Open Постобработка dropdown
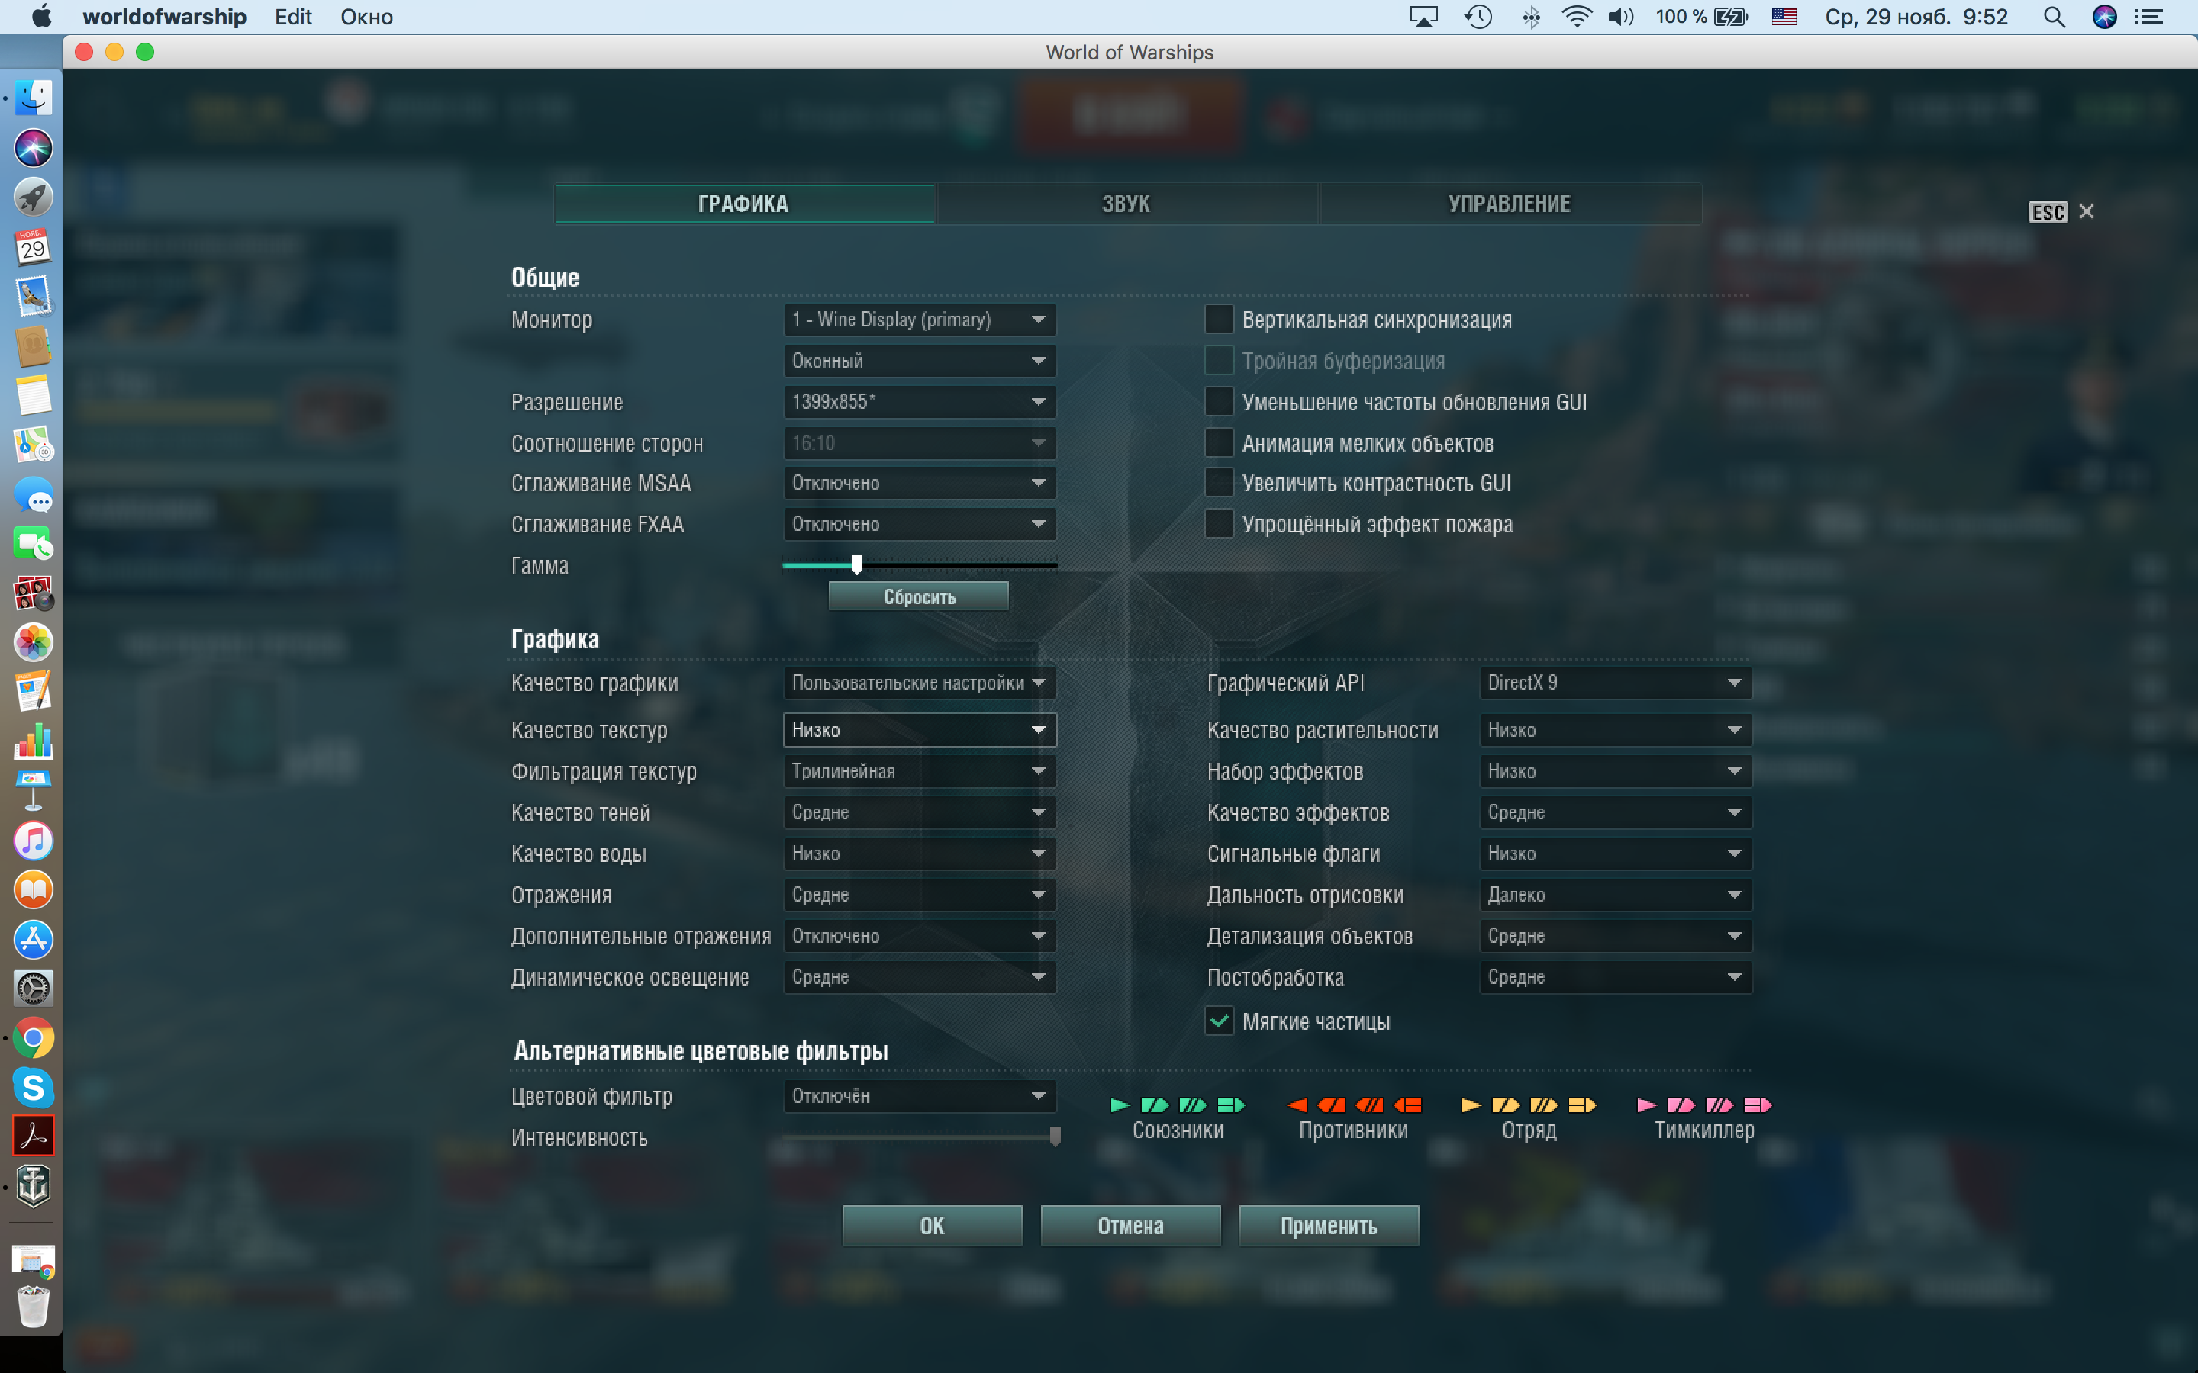The width and height of the screenshot is (2198, 1373). pos(1615,977)
